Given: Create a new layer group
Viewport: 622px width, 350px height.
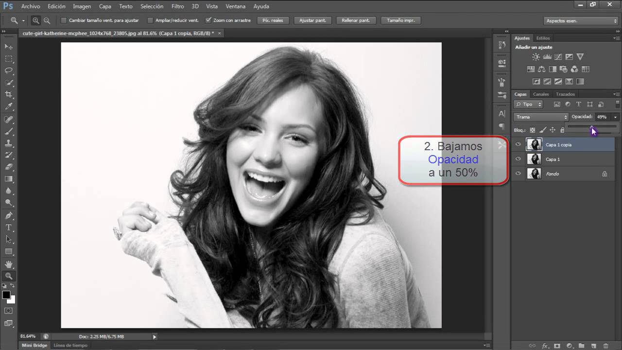Looking at the screenshot, I should point(581,346).
